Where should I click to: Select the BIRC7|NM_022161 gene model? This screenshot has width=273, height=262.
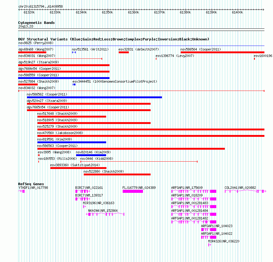coord(83,191)
